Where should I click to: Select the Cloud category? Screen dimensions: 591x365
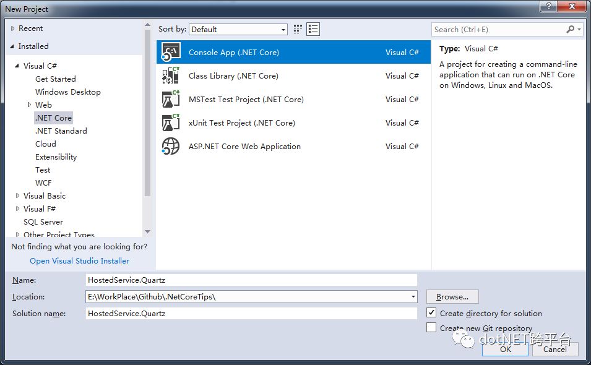coord(46,144)
